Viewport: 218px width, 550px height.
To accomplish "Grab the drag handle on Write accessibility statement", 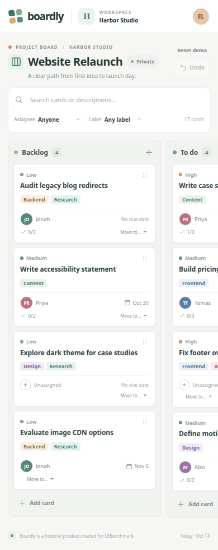I will pyautogui.click(x=145, y=258).
